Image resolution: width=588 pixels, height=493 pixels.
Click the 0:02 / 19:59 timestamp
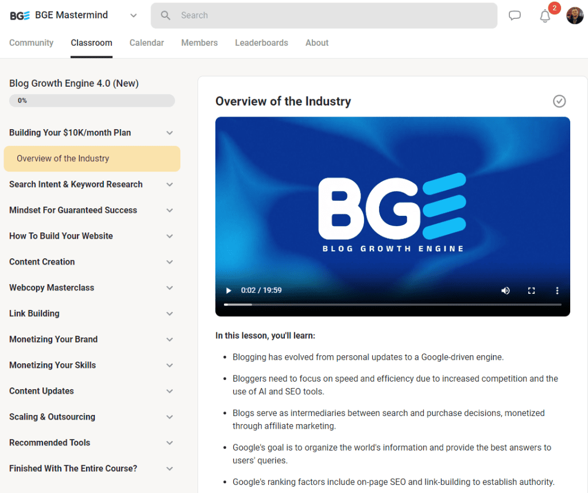pos(261,290)
